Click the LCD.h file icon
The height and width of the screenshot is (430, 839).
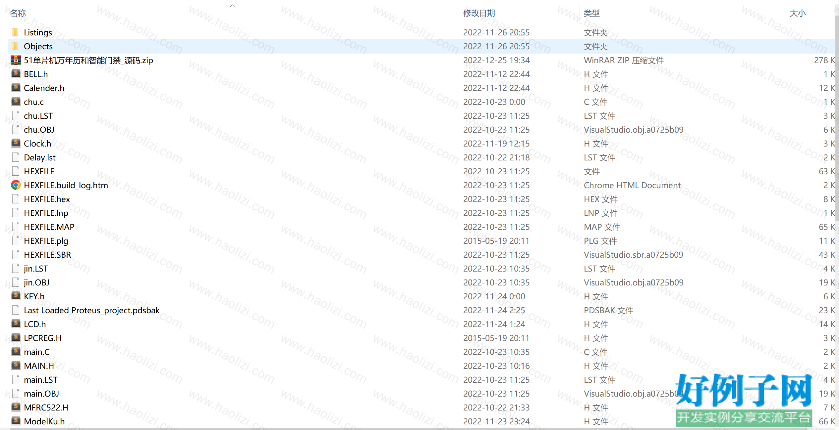16,324
